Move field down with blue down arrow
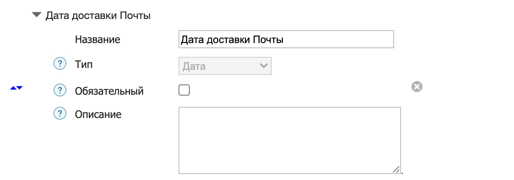The width and height of the screenshot is (514, 180). click(19, 88)
